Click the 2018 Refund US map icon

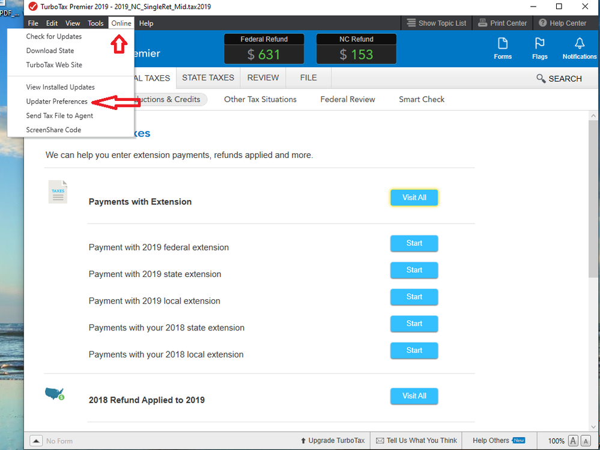coord(55,394)
